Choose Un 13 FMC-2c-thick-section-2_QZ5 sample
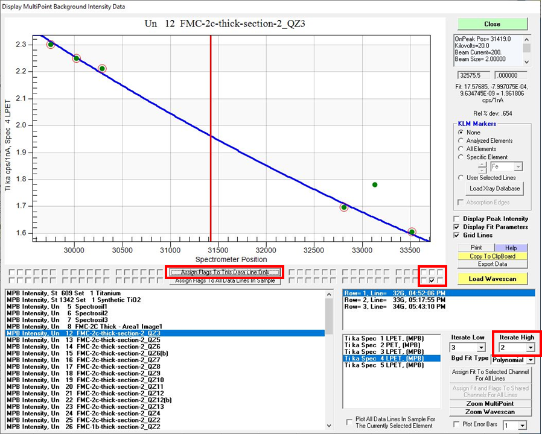The image size is (542, 434). pos(83,340)
